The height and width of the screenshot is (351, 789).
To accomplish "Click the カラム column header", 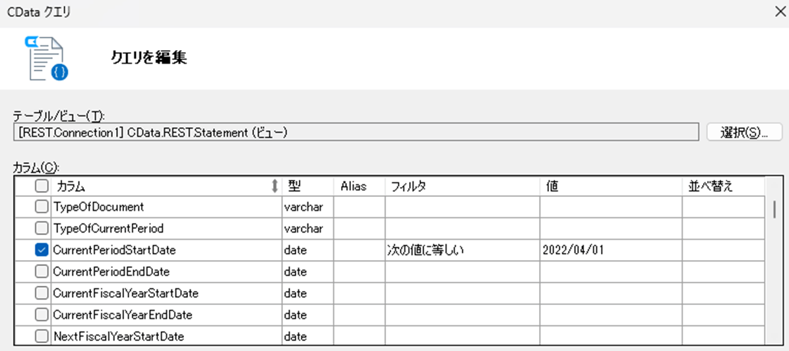I will pyautogui.click(x=166, y=186).
